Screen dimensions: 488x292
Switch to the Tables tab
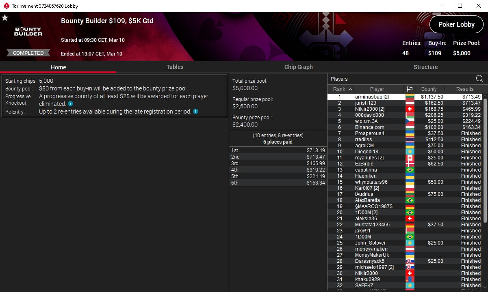click(175, 67)
